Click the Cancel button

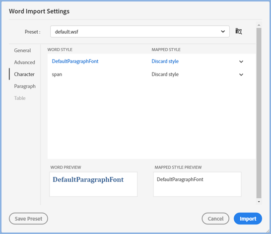[215, 219]
